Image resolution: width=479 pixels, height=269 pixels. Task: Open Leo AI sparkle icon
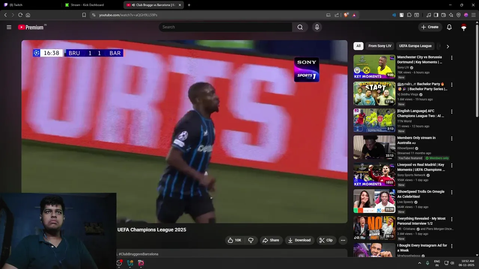[451, 15]
